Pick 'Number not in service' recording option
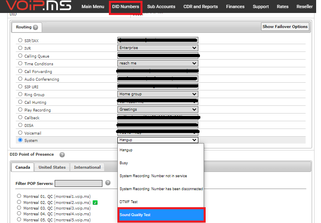The image size is (321, 223). coord(161,176)
